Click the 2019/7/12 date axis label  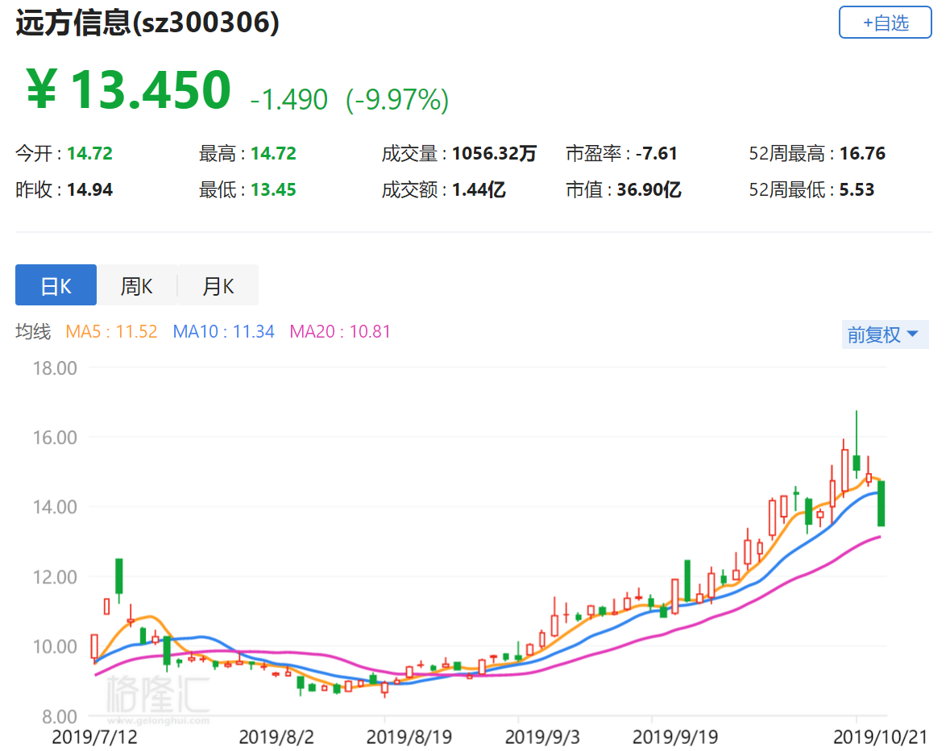94,737
